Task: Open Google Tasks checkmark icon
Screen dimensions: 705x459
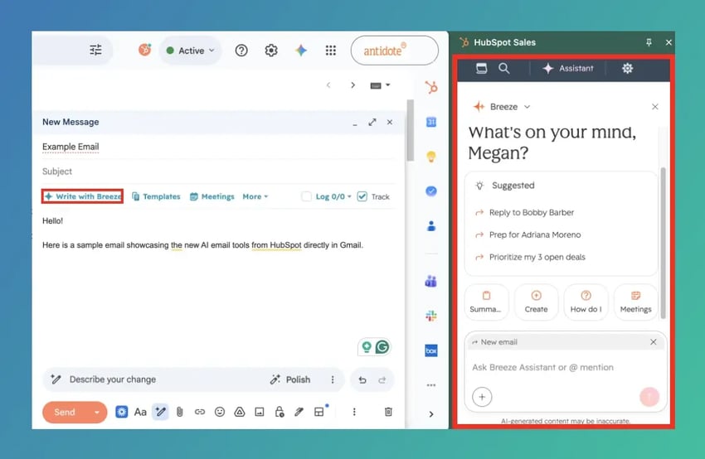Action: 431,191
